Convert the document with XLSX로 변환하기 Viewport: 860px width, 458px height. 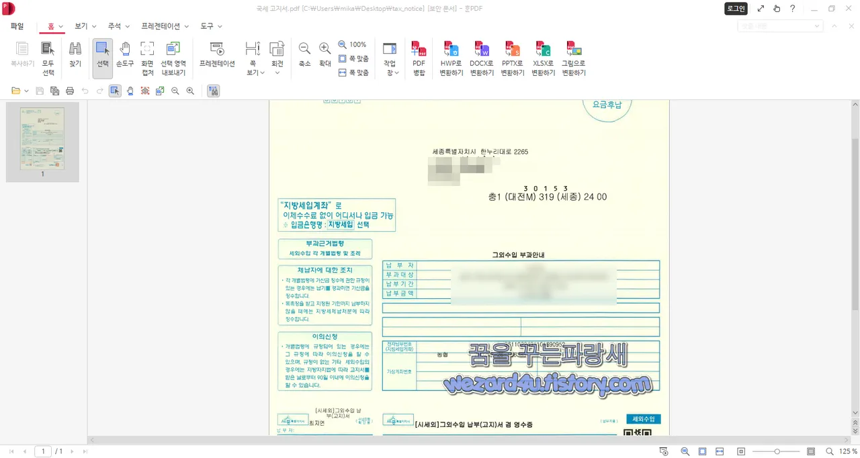[x=543, y=58]
